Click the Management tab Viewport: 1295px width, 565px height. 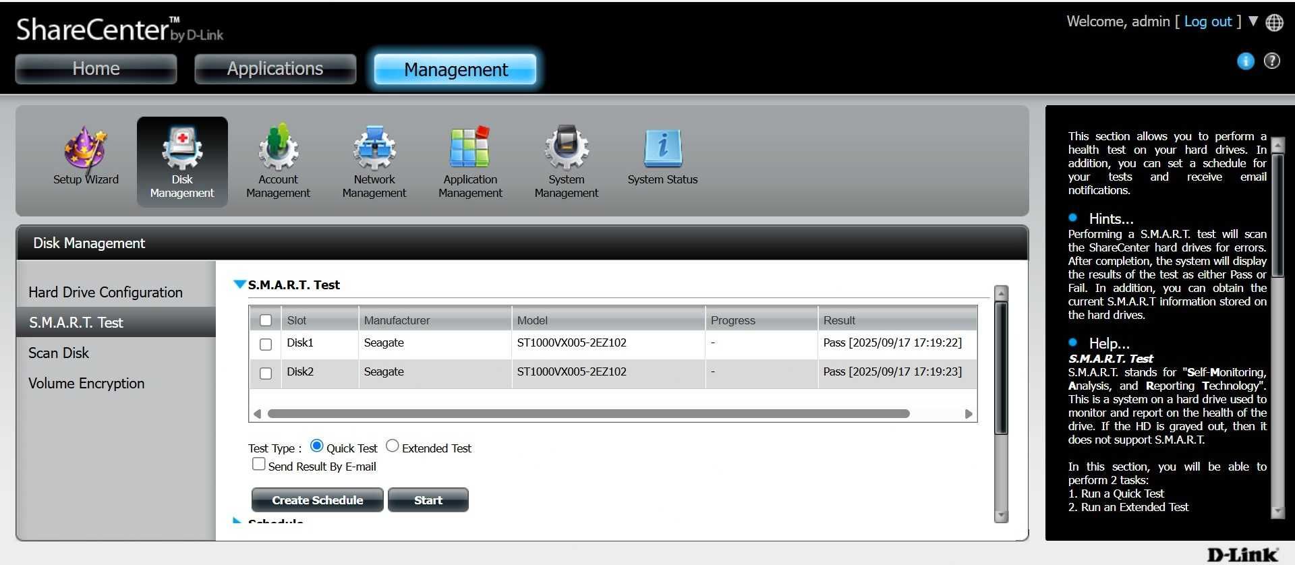[x=455, y=69]
